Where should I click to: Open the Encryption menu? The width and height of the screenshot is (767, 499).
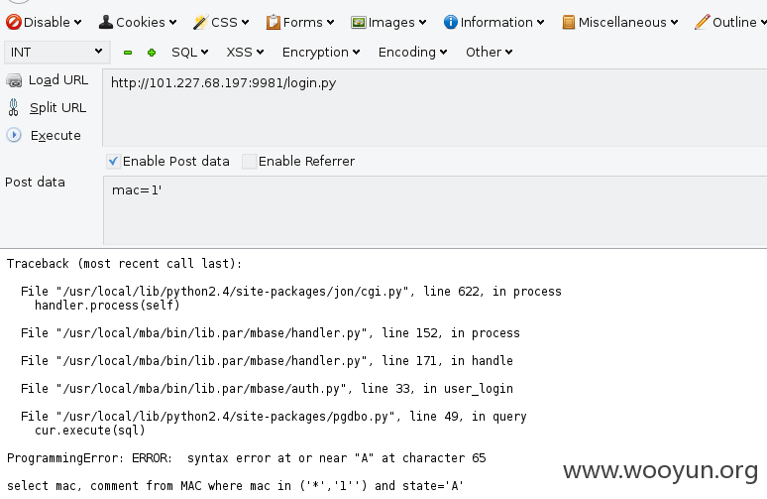321,52
